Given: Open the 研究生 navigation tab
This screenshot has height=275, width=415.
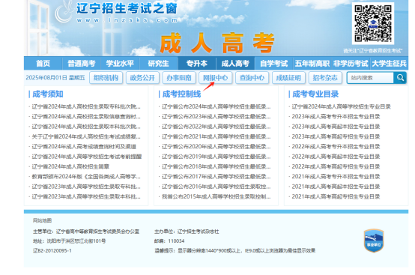Looking at the screenshot, I should (x=158, y=64).
